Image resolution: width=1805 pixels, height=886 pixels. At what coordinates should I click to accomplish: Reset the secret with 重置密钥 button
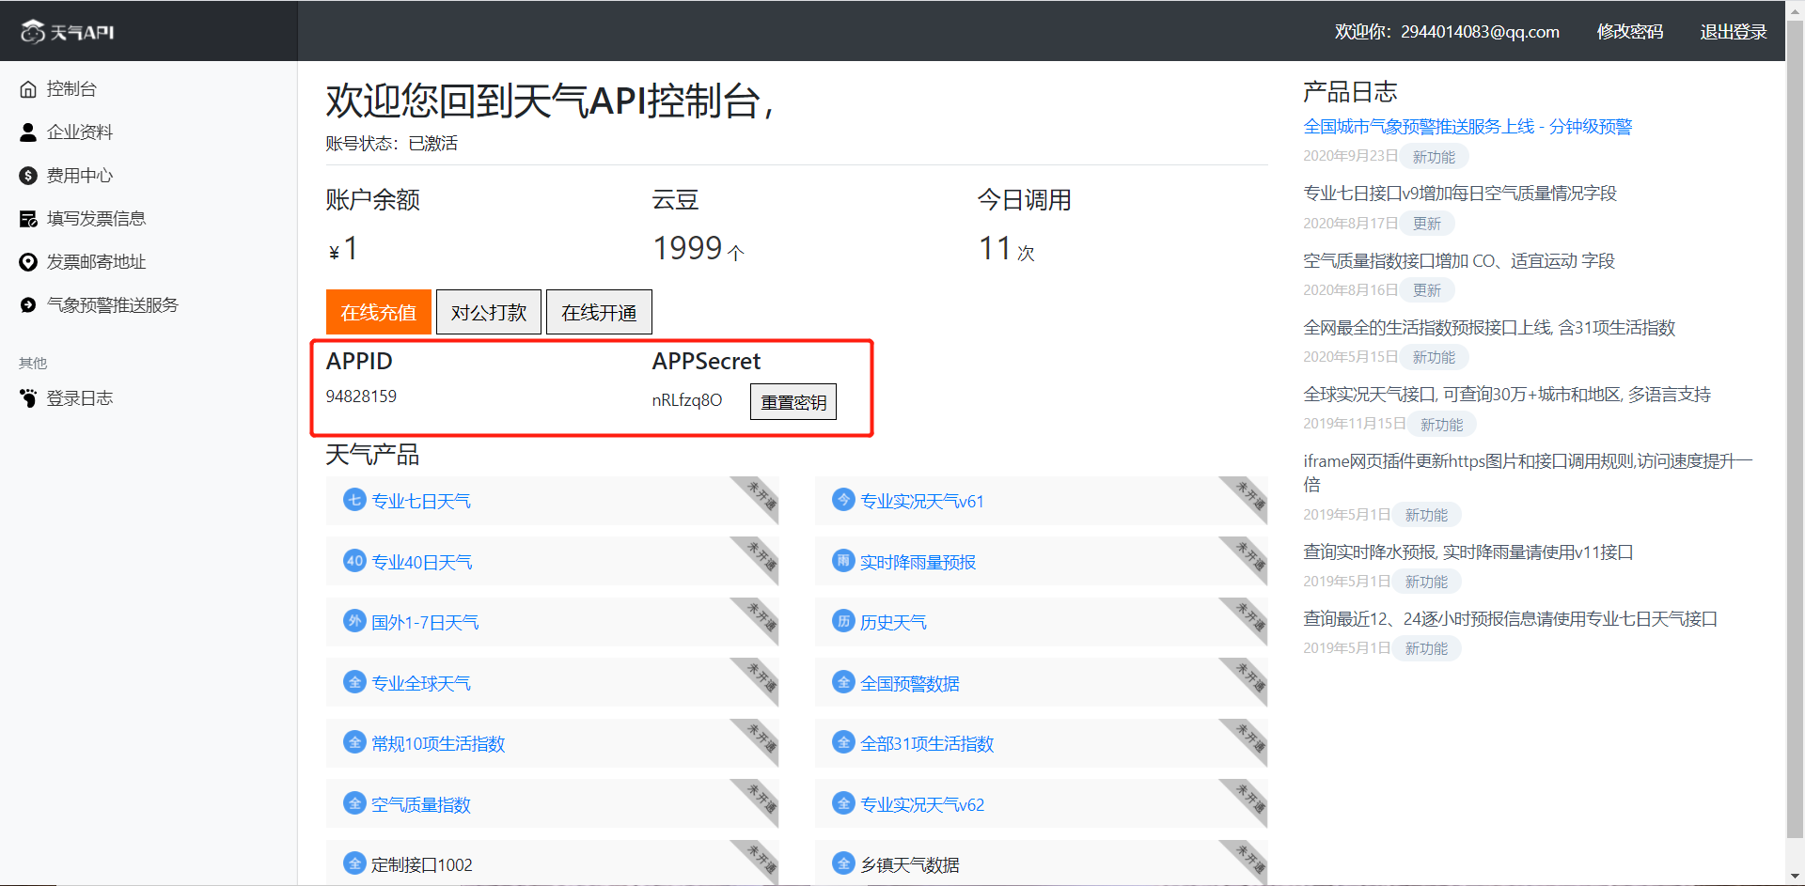(x=793, y=402)
